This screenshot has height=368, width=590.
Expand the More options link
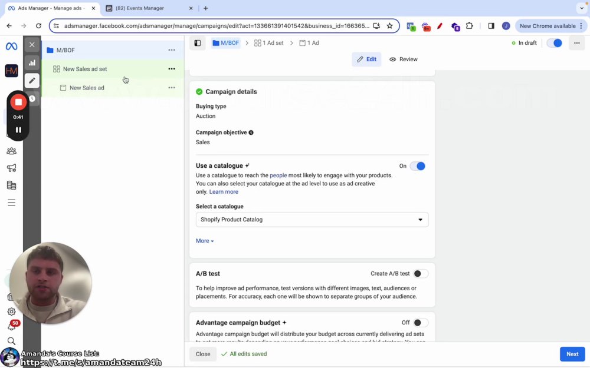[x=205, y=241]
